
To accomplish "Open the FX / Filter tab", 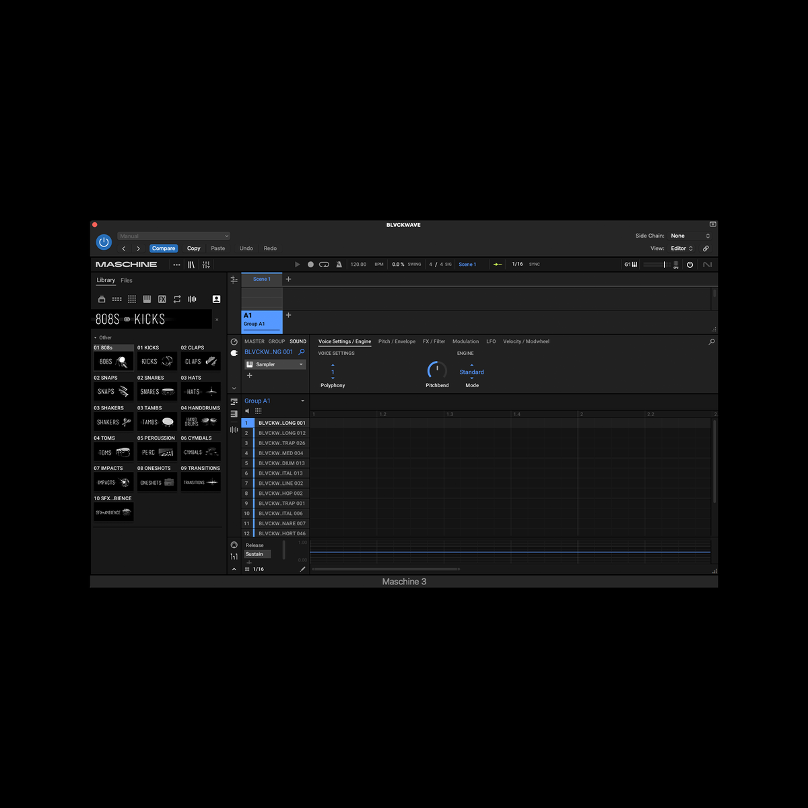I will click(x=434, y=341).
